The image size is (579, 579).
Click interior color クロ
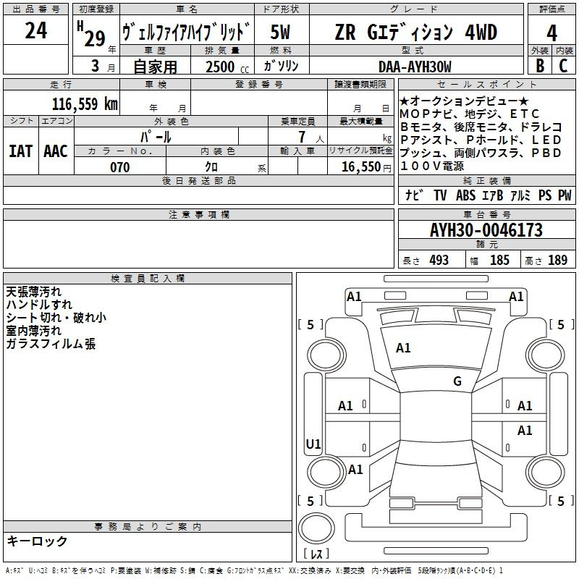pos(211,167)
